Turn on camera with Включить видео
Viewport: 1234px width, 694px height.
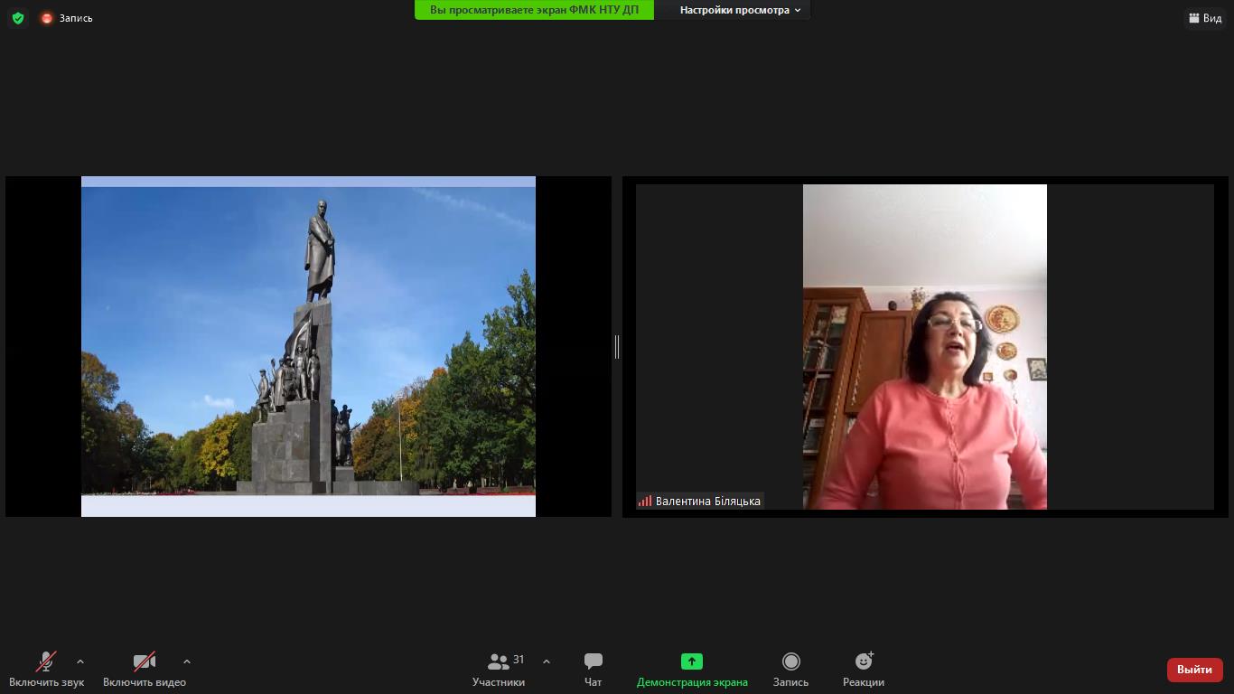(x=144, y=662)
